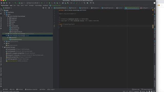This screenshot has height=92, width=164.
Task: Undo with the revert arrow icon
Action: click(x=84, y=3)
